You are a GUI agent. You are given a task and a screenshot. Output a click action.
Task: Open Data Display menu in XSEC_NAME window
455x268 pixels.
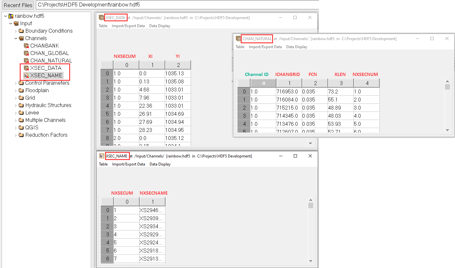coord(160,164)
